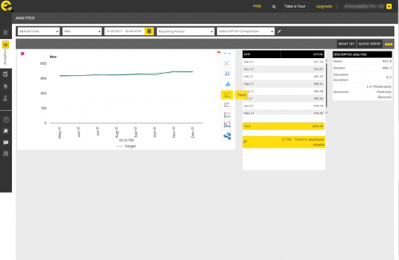Click the table scroll up arrow
Screen dimensions: 399x260
[x=326, y=61]
